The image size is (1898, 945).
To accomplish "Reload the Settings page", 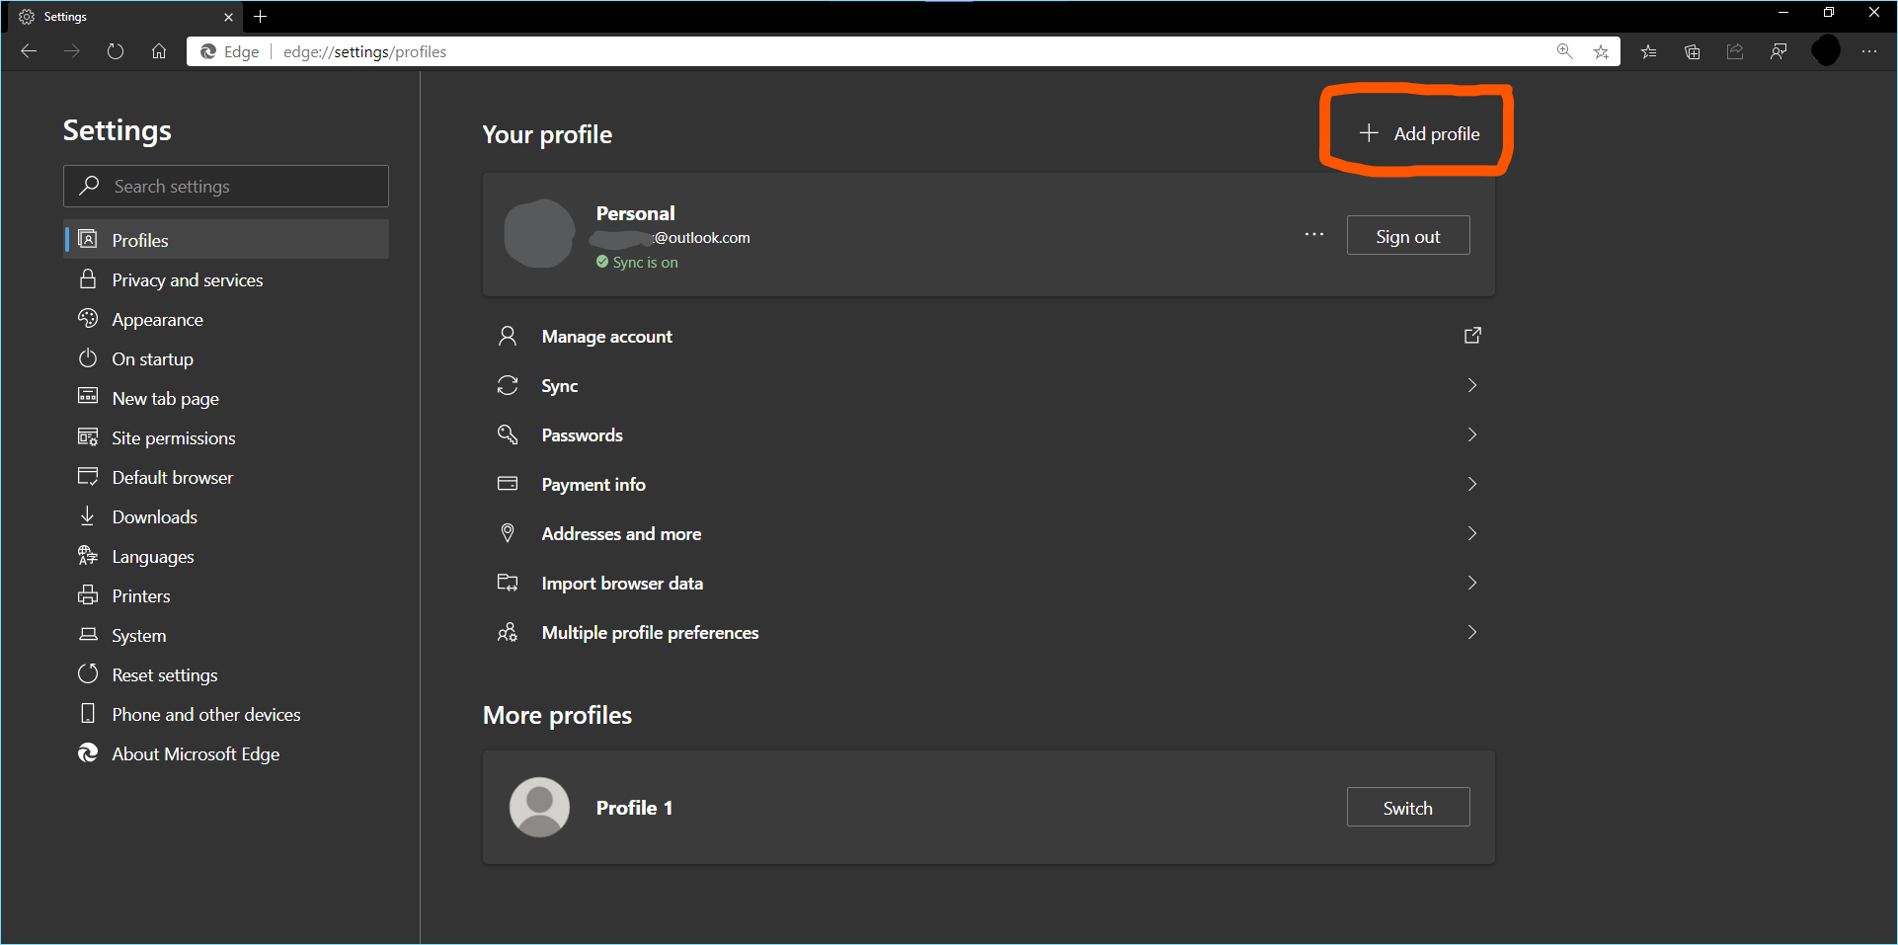I will click(116, 51).
